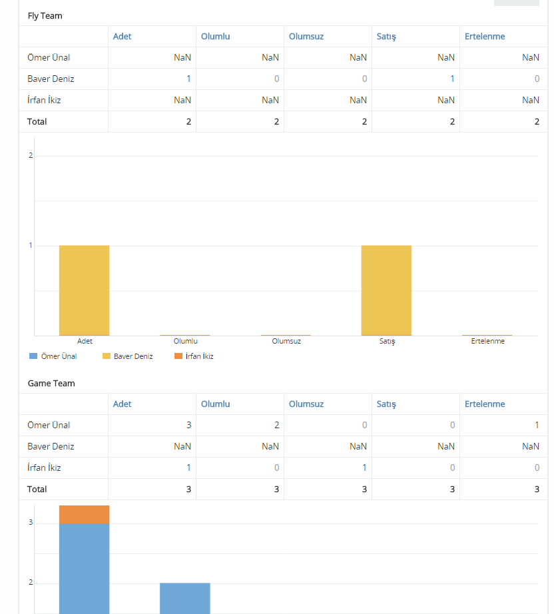Select İrfan İkiz row name in Game Team table
Screen dimensions: 554x614
coord(44,468)
